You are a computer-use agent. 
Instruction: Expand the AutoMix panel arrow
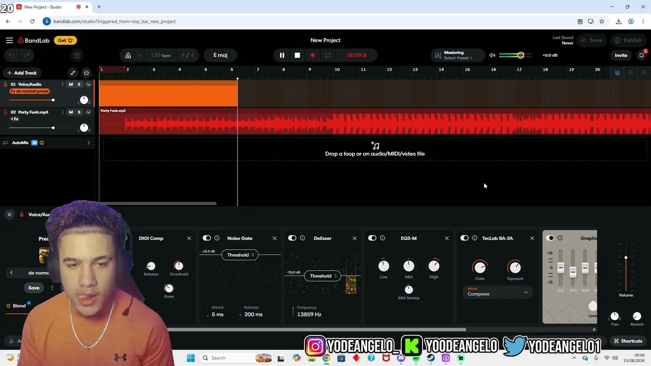tap(88, 143)
